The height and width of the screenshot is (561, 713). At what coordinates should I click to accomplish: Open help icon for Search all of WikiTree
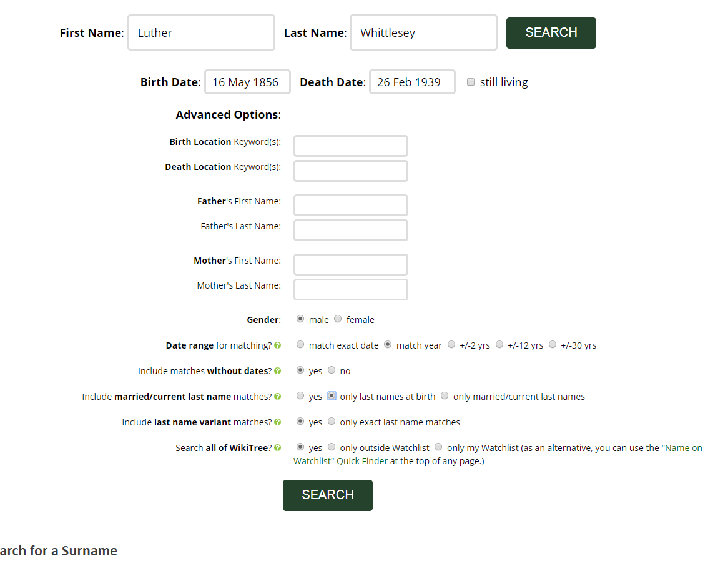tap(277, 448)
